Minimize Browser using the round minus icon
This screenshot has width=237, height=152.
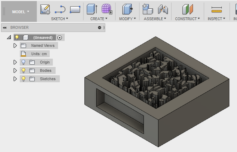[x=99, y=27]
